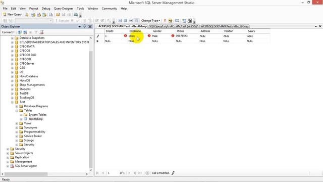The height and width of the screenshot is (182, 323).
Task: Click Database Engine Query icon beside New Query
Action: 27,15
